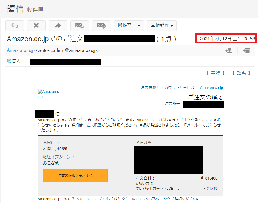The height and width of the screenshot is (203, 258).
Task: Open Amazon.co.jp link at top right of email
Action: pos(211,87)
